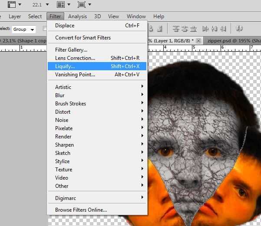Close the Layer 1 RGB/8 document tab
Image resolution: width=261 pixels, height=226 pixels.
(198, 41)
